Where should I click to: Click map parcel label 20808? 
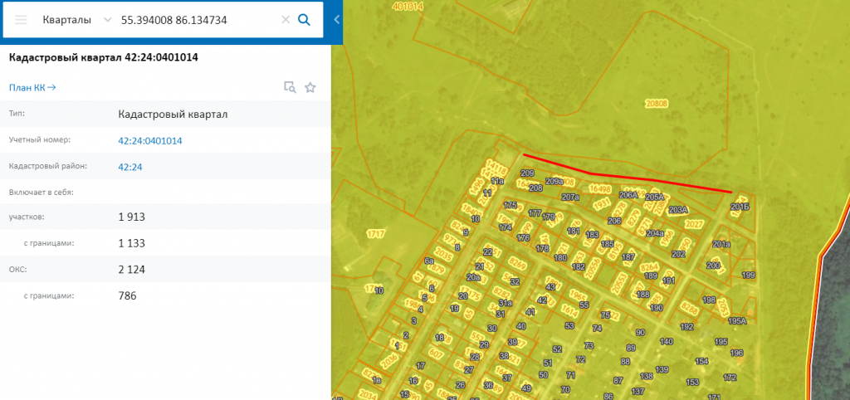[x=657, y=103]
